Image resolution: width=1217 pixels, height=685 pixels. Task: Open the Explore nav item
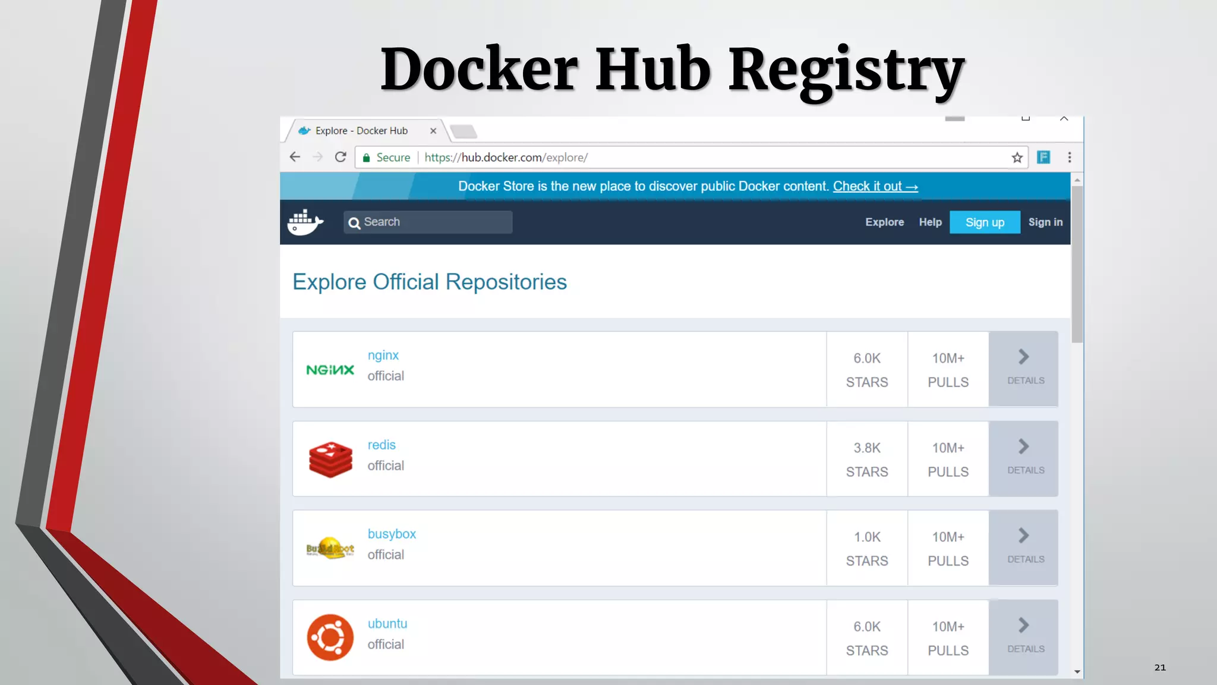pyautogui.click(x=884, y=222)
